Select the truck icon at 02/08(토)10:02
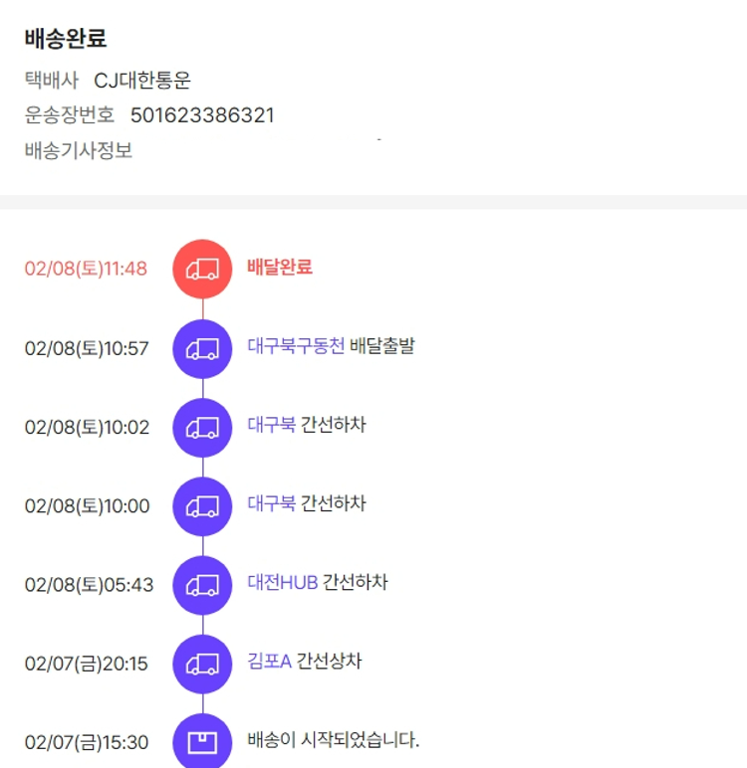Viewport: 747px width, 768px height. 202,428
